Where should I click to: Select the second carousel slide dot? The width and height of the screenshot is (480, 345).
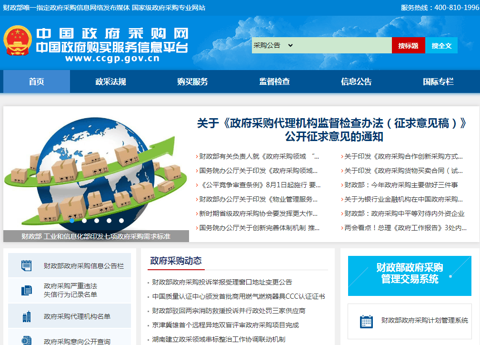pos(84,220)
